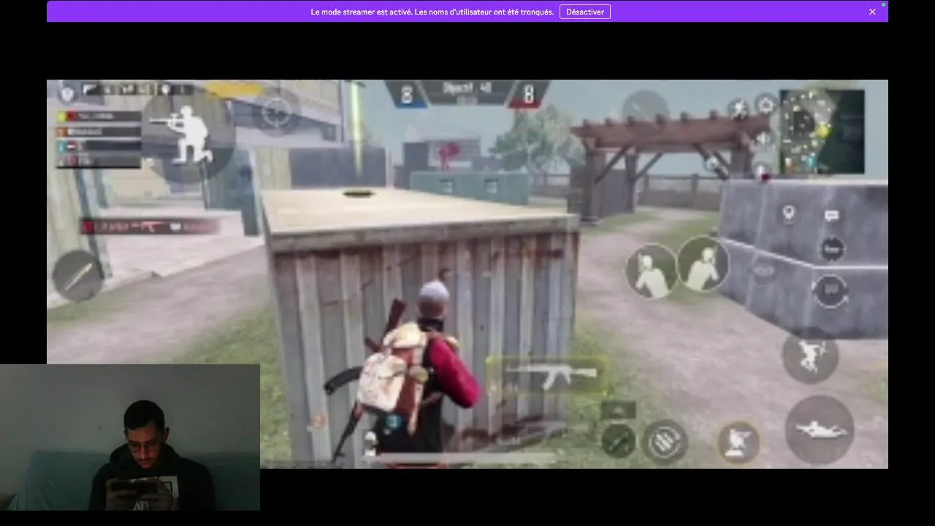Tap the left lean peek soldier button

[651, 270]
